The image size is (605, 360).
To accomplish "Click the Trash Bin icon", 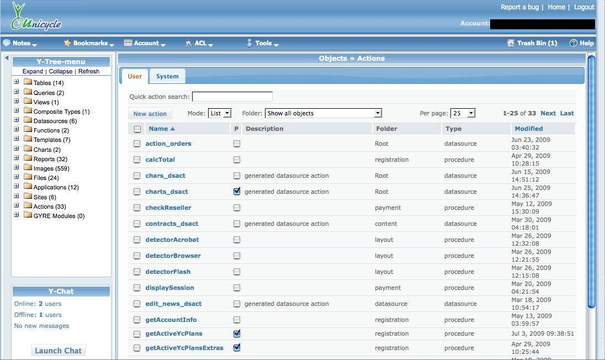I will [x=511, y=43].
